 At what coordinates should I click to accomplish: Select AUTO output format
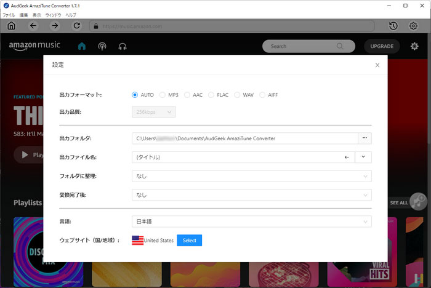click(135, 95)
